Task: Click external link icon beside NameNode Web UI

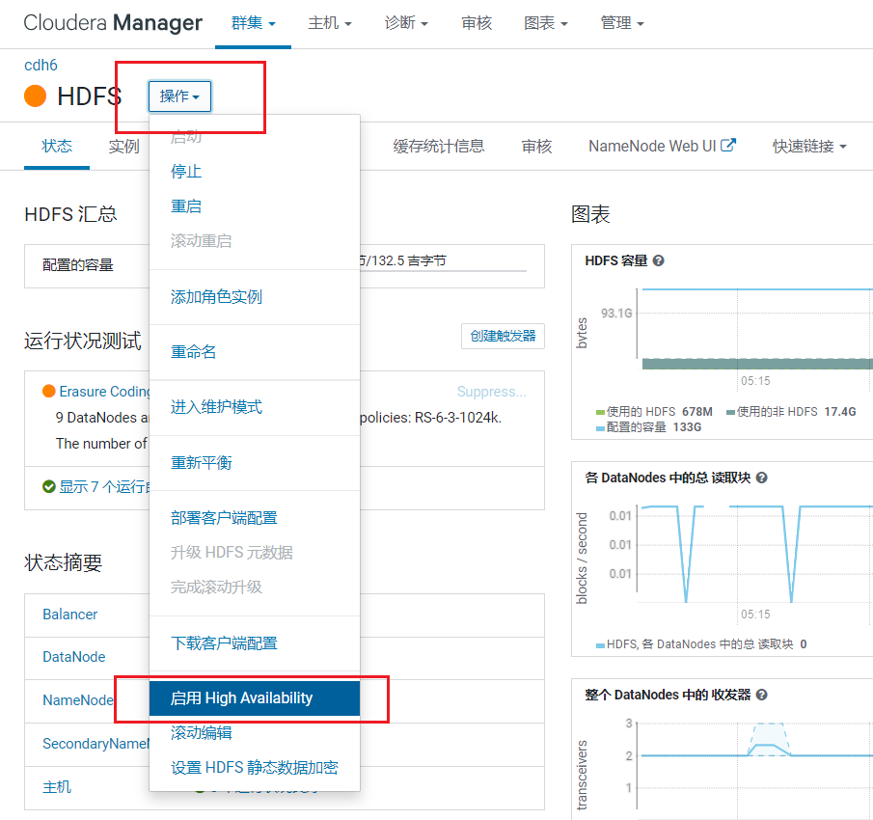Action: pyautogui.click(x=728, y=146)
